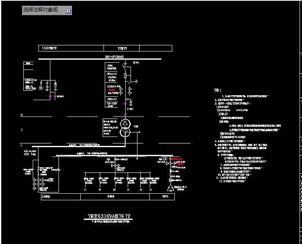The image size is (302, 244).
Task: Click the "T" row label on the left
Action: click(22, 130)
